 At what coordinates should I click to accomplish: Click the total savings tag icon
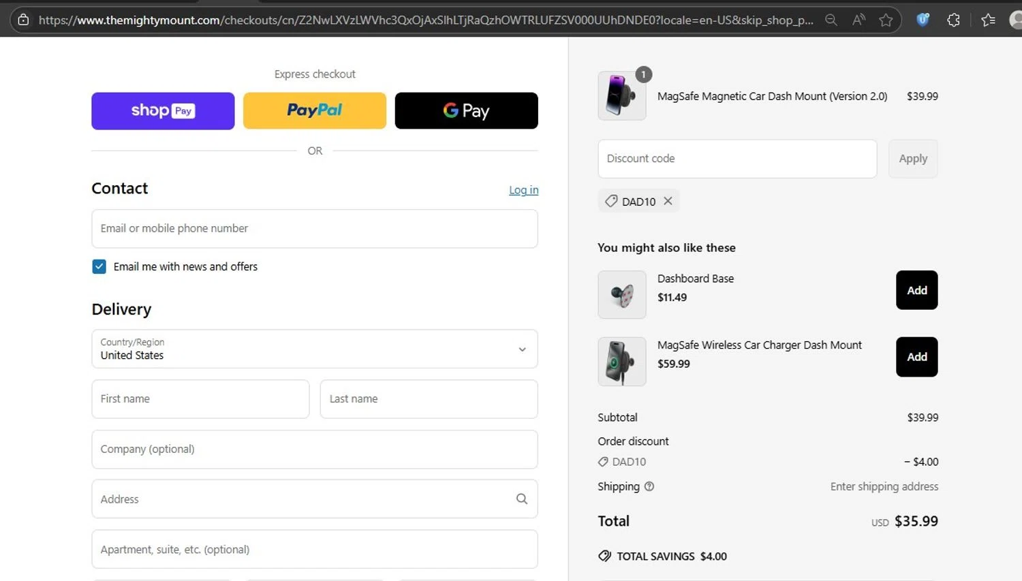(604, 556)
